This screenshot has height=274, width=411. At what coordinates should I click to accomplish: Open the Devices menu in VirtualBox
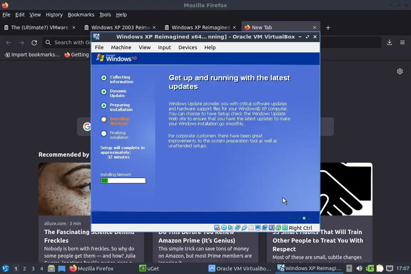188,47
